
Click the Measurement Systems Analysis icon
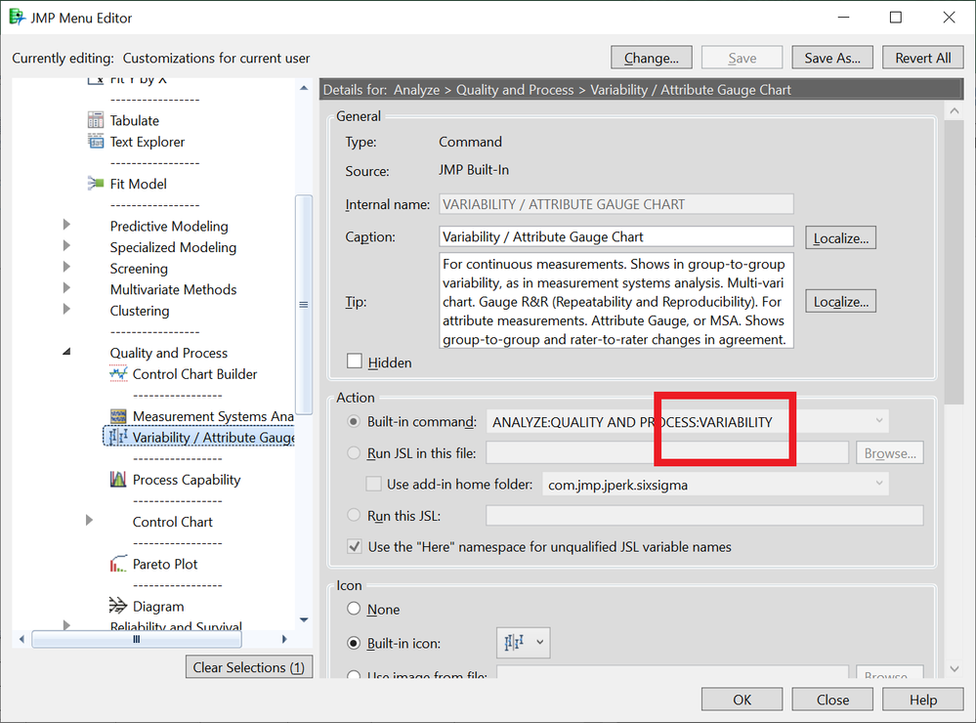click(118, 416)
